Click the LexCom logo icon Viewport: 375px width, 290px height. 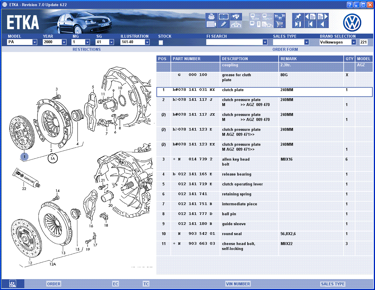pos(13,284)
